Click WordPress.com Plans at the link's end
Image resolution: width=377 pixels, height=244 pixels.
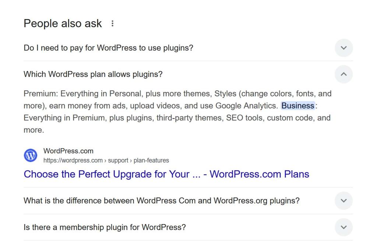259,174
